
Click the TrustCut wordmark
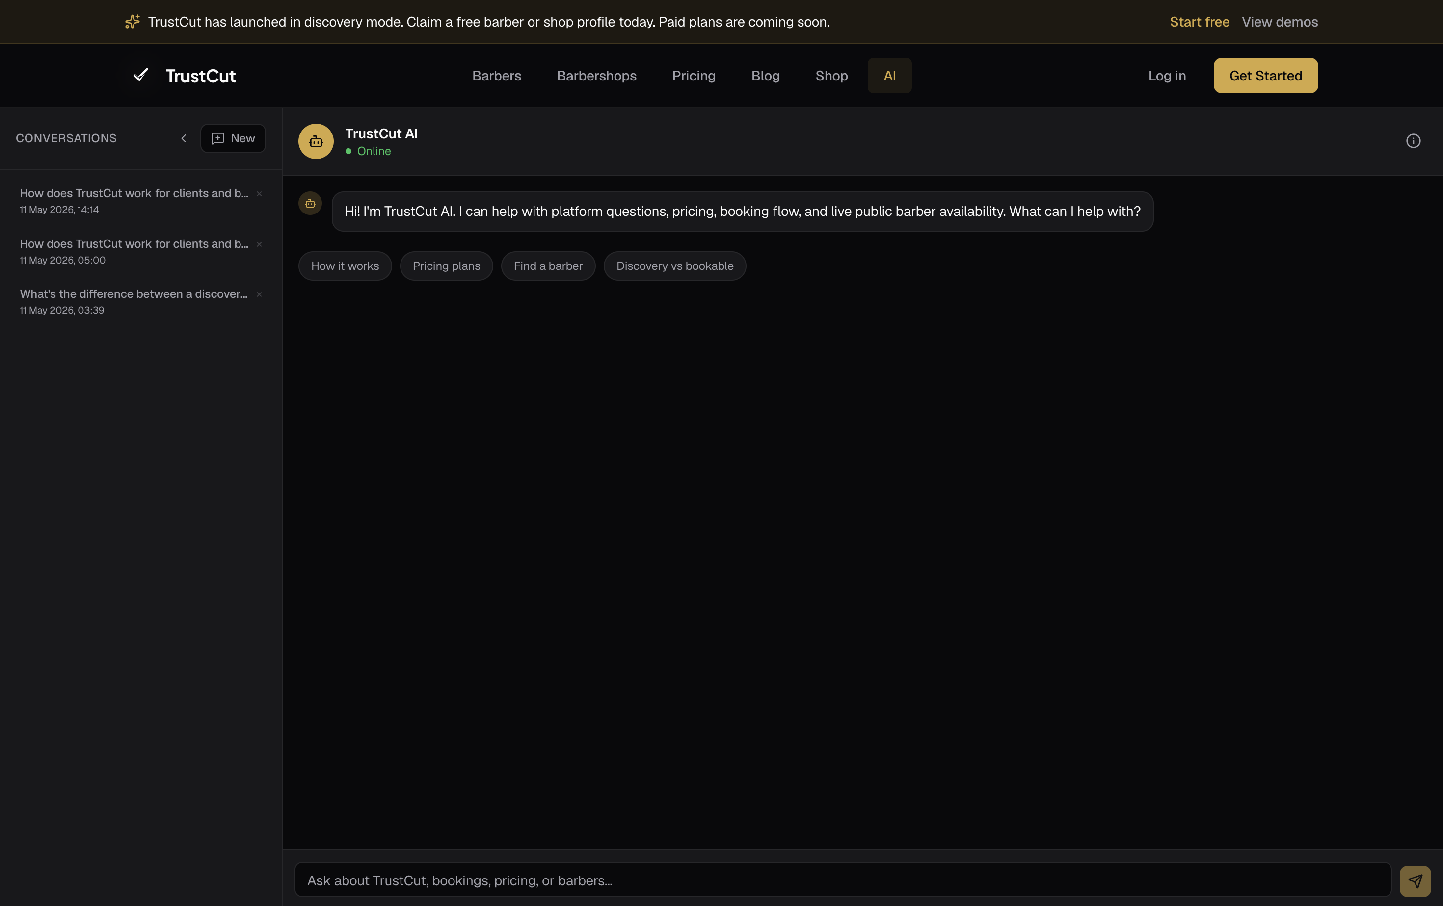click(x=200, y=76)
